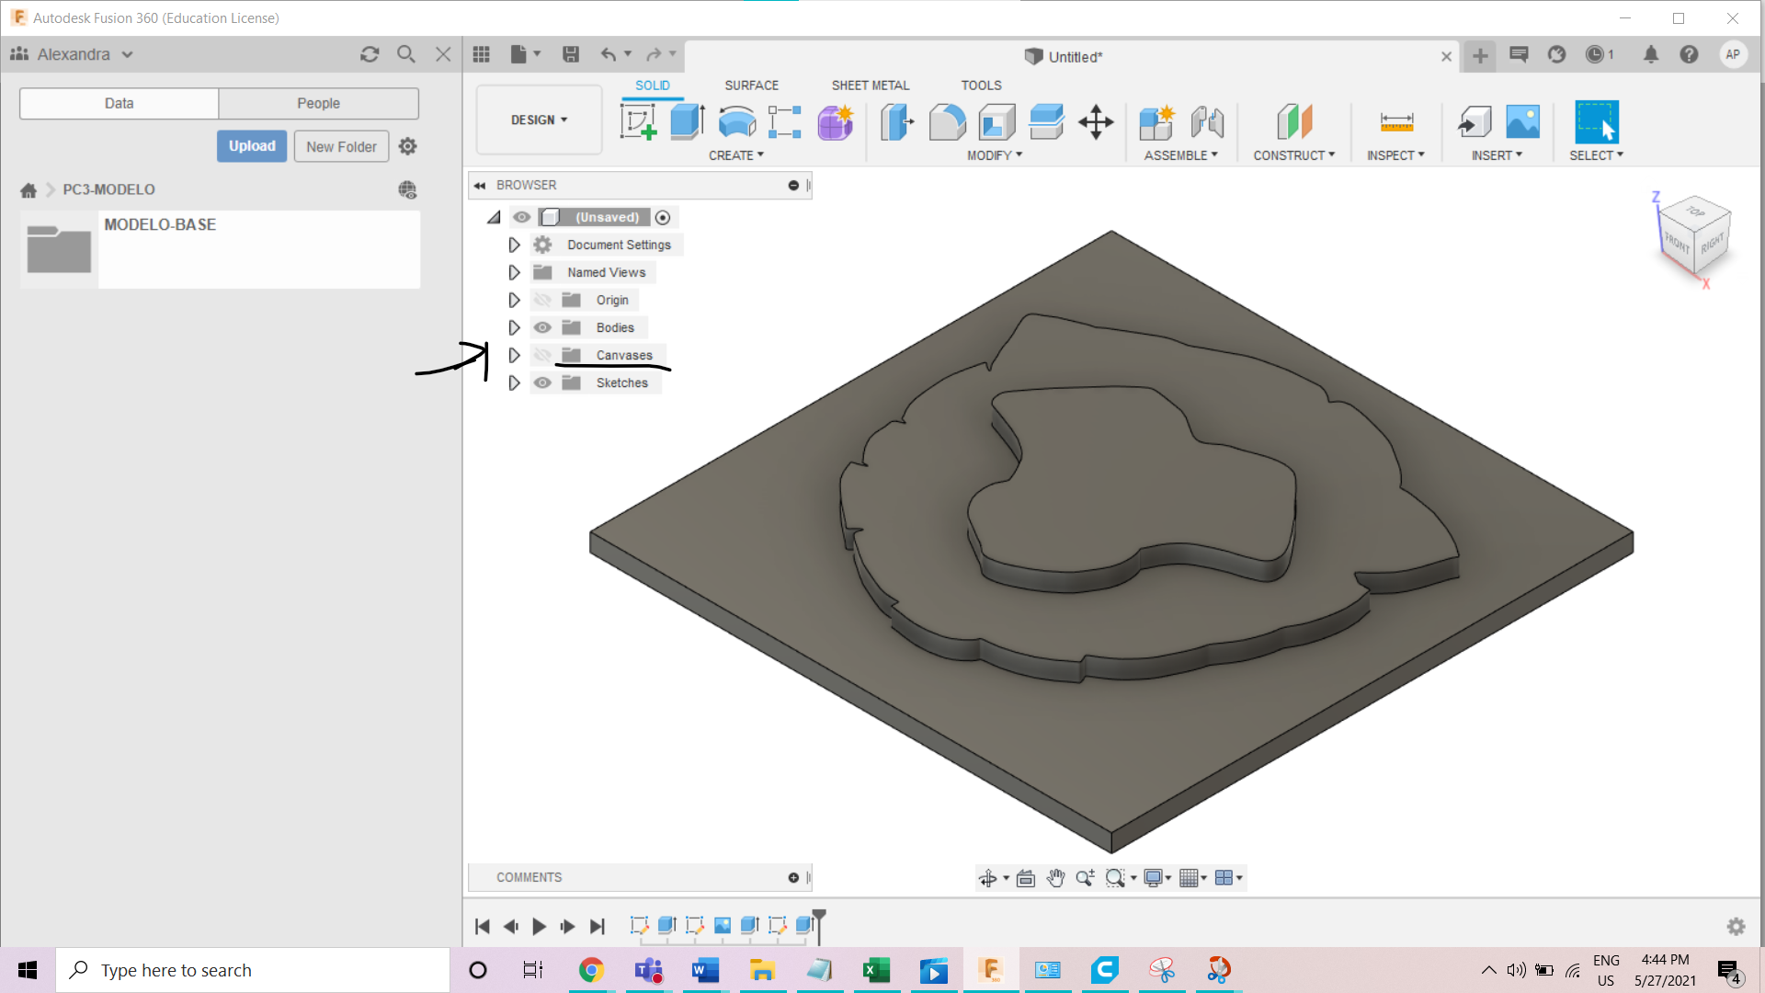Select the Offset Plane construct tool

[1294, 121]
